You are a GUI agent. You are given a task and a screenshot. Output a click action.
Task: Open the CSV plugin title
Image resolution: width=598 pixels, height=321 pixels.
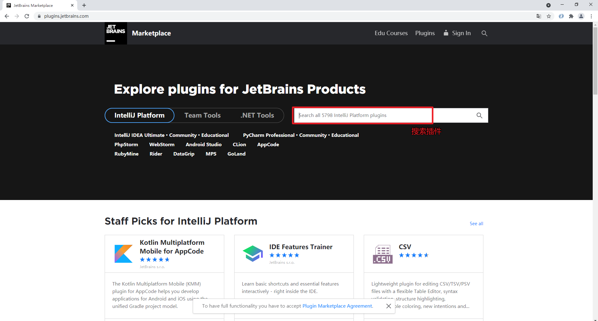coord(405,247)
